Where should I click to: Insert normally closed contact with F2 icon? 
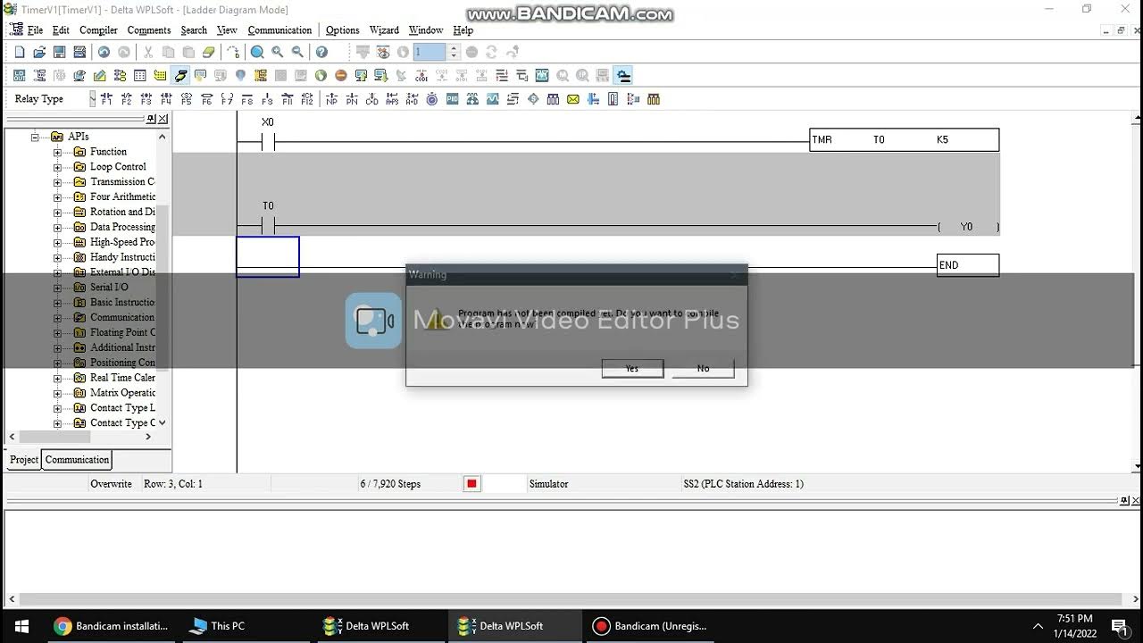(x=126, y=99)
